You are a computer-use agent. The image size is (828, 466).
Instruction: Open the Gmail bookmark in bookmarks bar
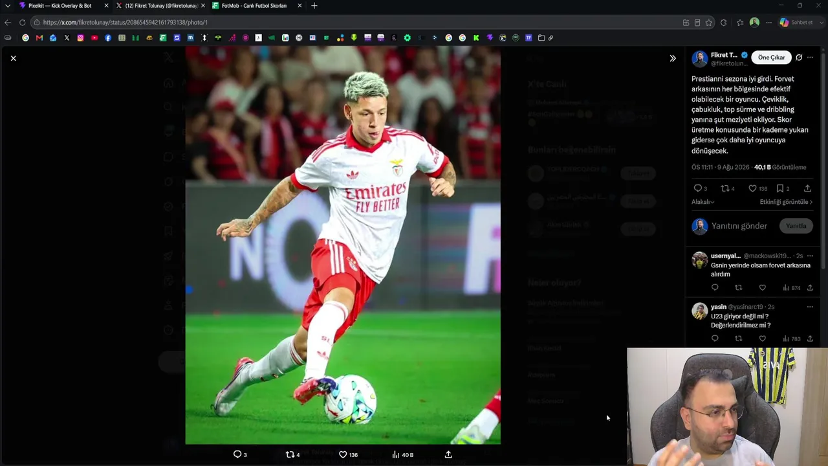[x=39, y=38]
